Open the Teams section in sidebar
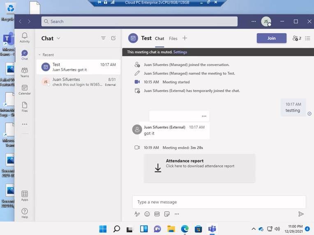The image size is (314, 235). [x=25, y=72]
